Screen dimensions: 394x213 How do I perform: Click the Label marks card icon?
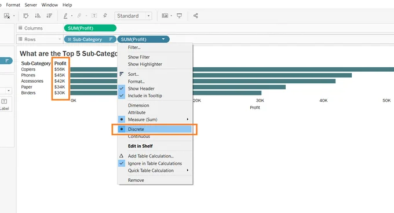(x=4, y=102)
